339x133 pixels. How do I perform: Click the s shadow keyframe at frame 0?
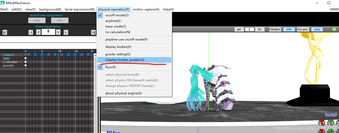tap(25, 62)
